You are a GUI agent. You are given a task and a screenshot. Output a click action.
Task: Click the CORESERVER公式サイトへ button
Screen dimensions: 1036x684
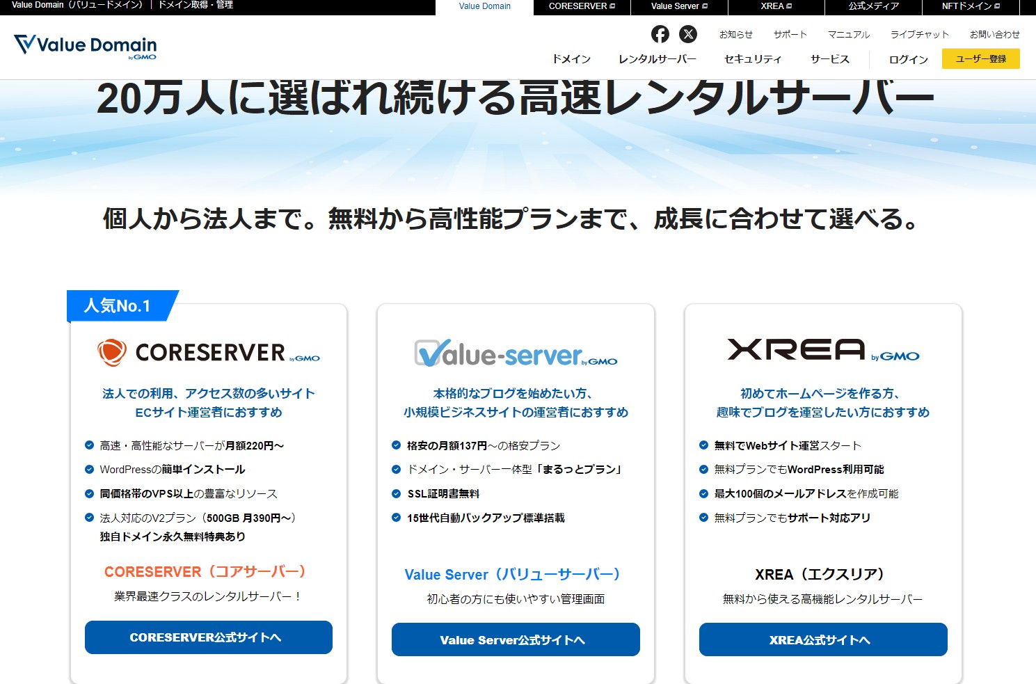point(208,637)
